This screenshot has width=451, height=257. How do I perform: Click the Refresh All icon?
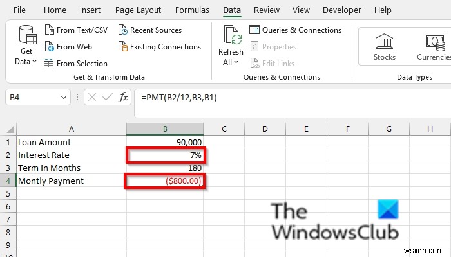(232, 35)
